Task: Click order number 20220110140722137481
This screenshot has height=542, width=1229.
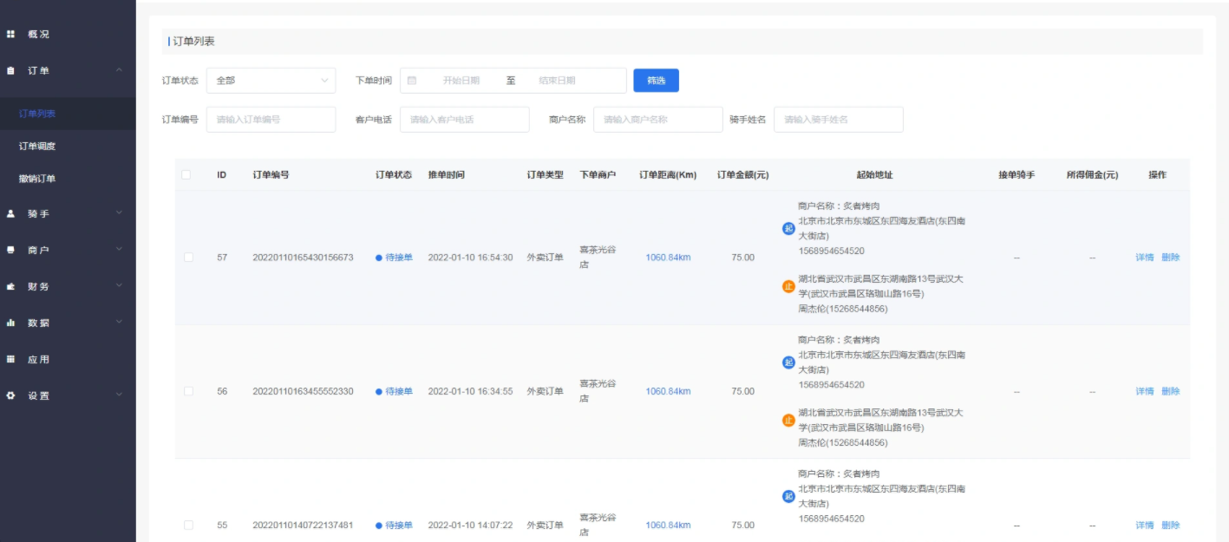Action: tap(303, 525)
